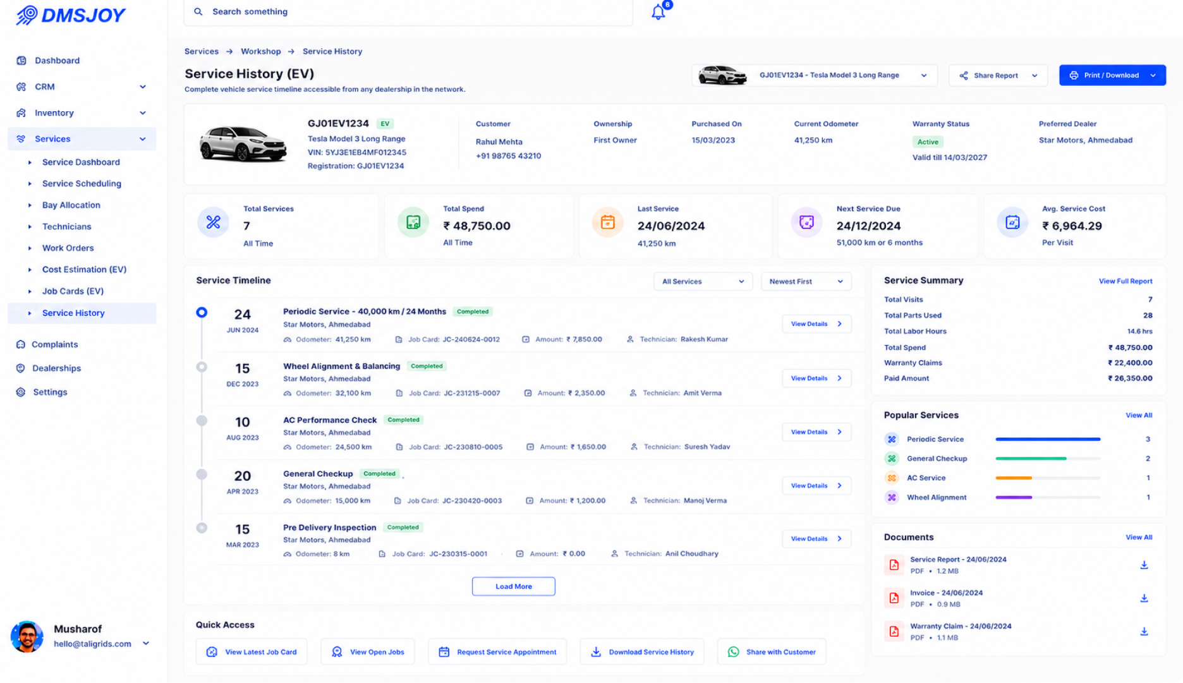Image resolution: width=1183 pixels, height=683 pixels.
Task: Click the AC Service popular icon
Action: point(892,478)
